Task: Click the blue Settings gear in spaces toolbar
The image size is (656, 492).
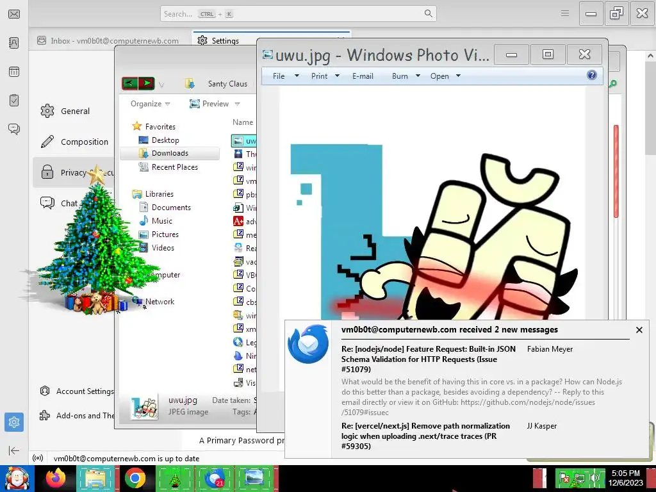Action: click(14, 422)
